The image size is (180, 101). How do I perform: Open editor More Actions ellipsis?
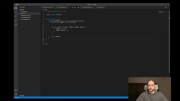(x=168, y=7)
